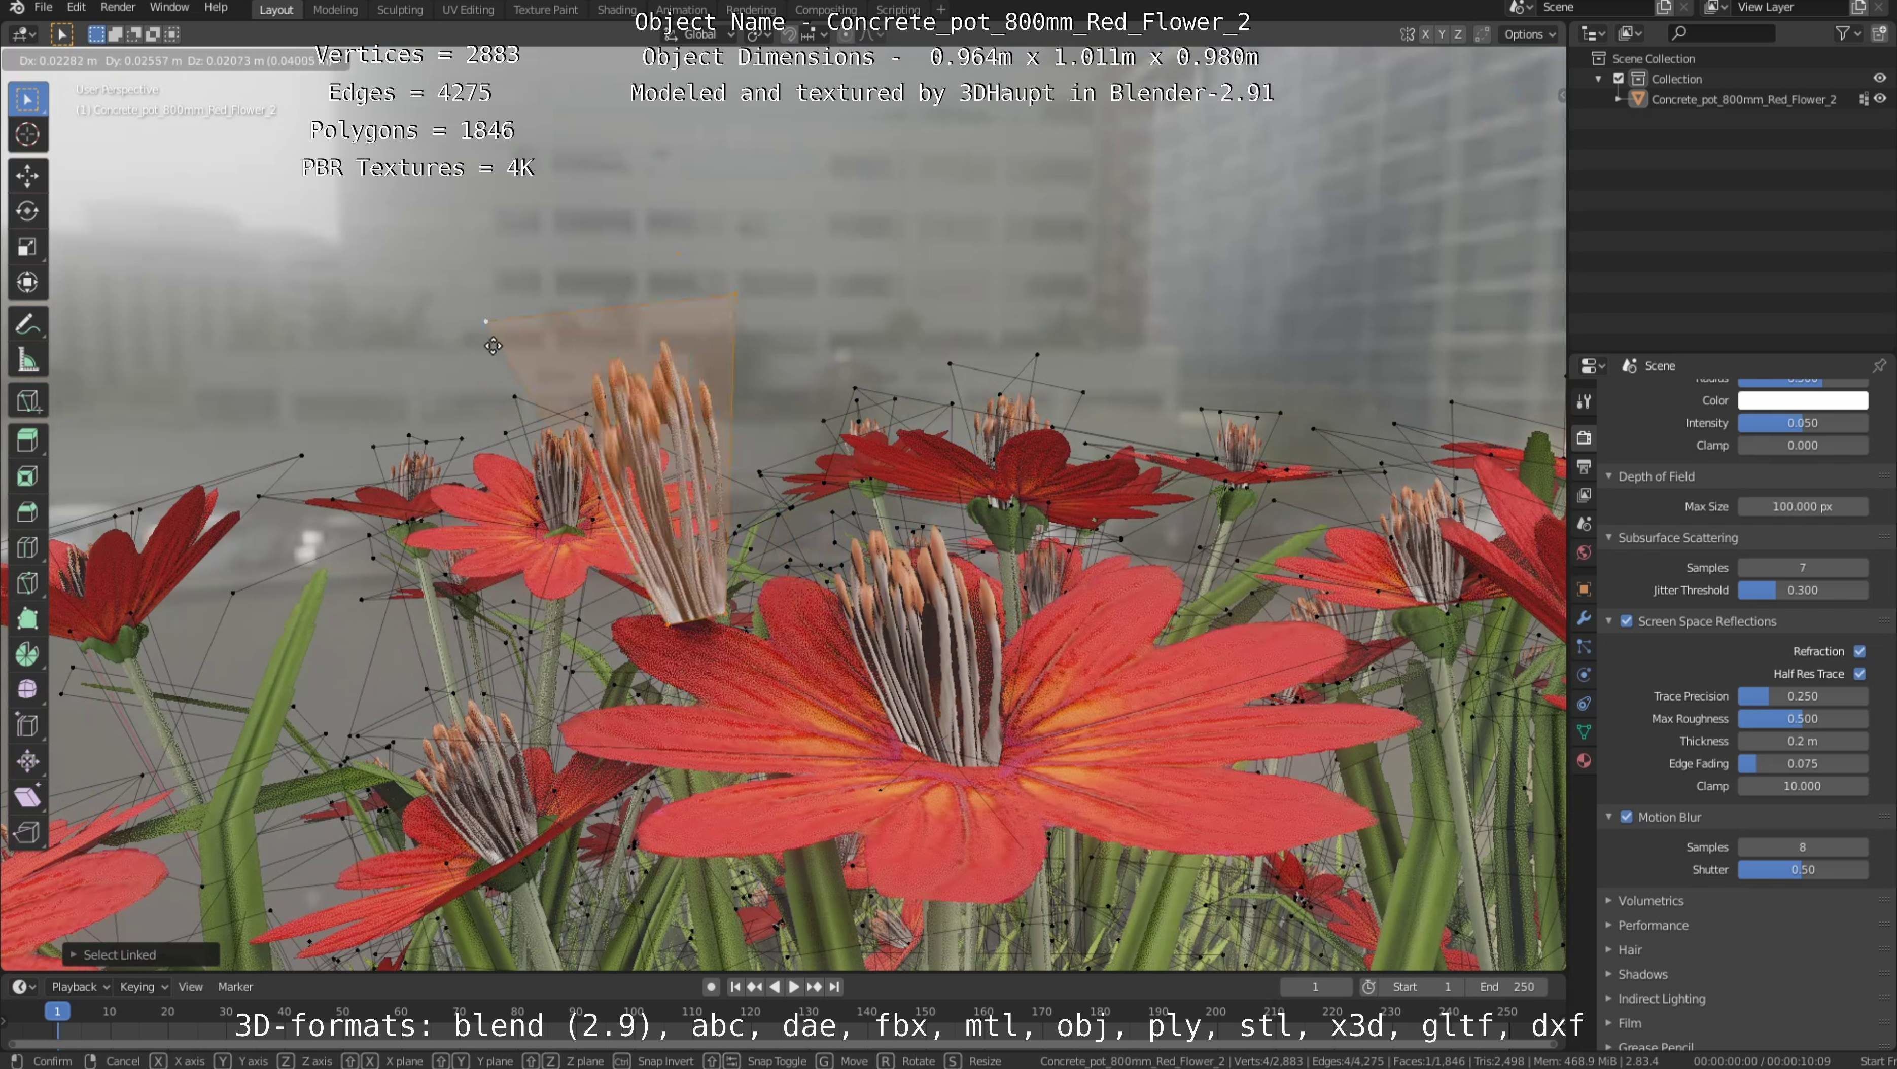Open the Playback dropdown in timeline
Screen dimensions: 1897x1069
pyautogui.click(x=80, y=987)
